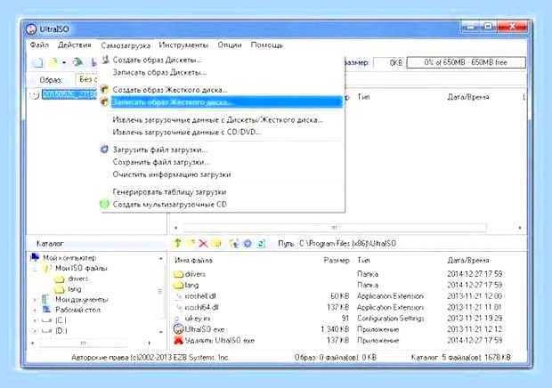Select the highlighted image root node
The width and height of the screenshot is (552, 388).
click(x=69, y=94)
